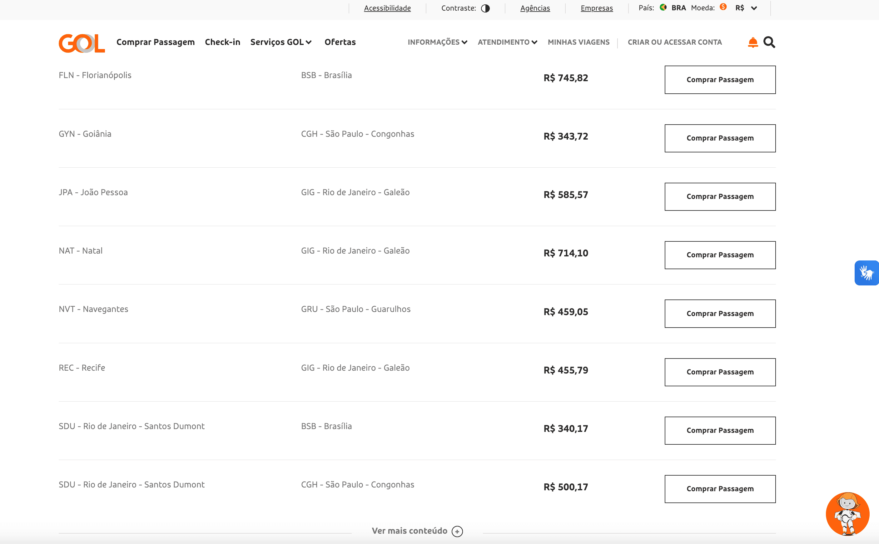Open notifications bell icon
Screen dimensions: 879x544
click(752, 42)
